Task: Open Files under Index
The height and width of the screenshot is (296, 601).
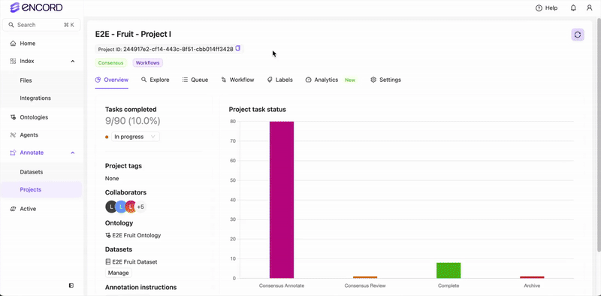Action: pos(26,80)
